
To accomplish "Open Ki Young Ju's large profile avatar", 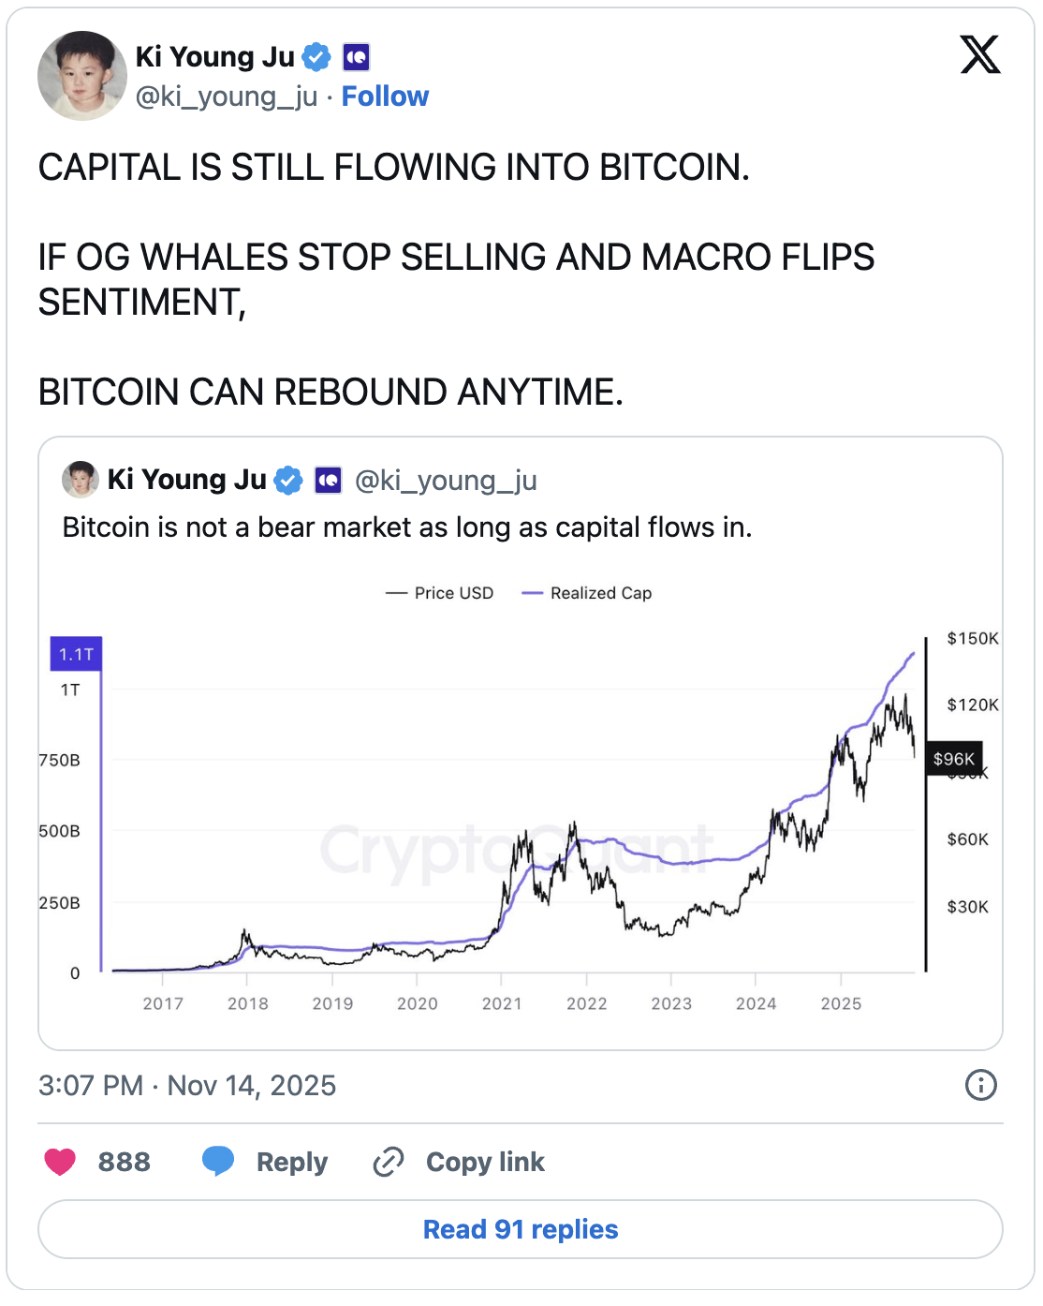I will [x=82, y=76].
